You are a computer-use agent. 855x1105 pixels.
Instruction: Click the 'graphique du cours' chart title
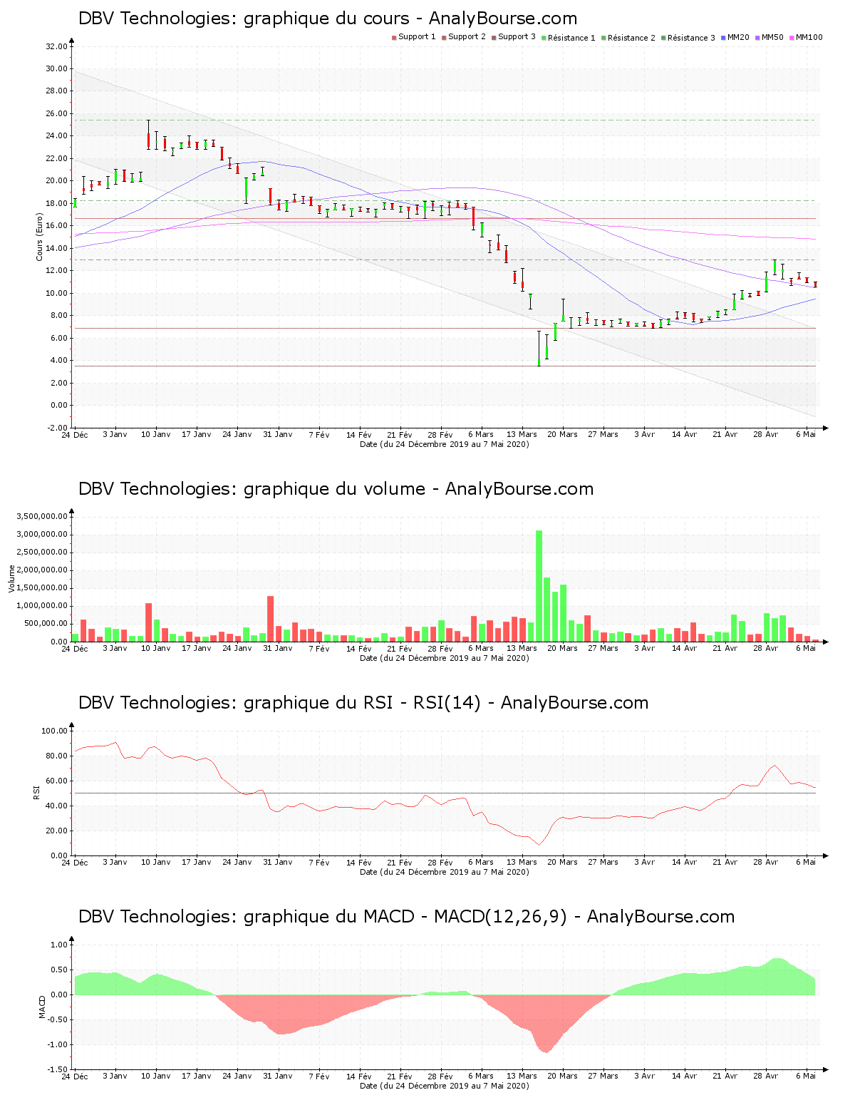pos(328,19)
